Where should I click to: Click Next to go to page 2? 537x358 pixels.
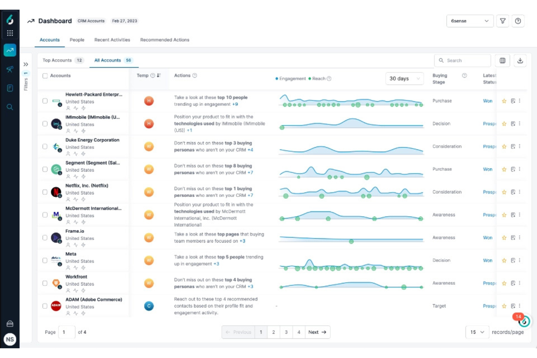[x=317, y=332]
